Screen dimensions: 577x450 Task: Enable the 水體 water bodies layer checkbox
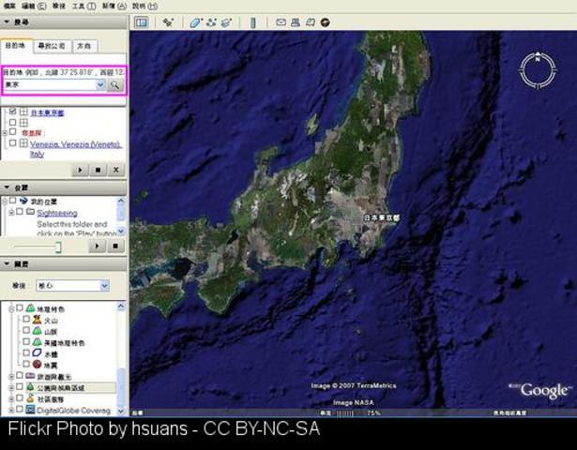click(26, 352)
